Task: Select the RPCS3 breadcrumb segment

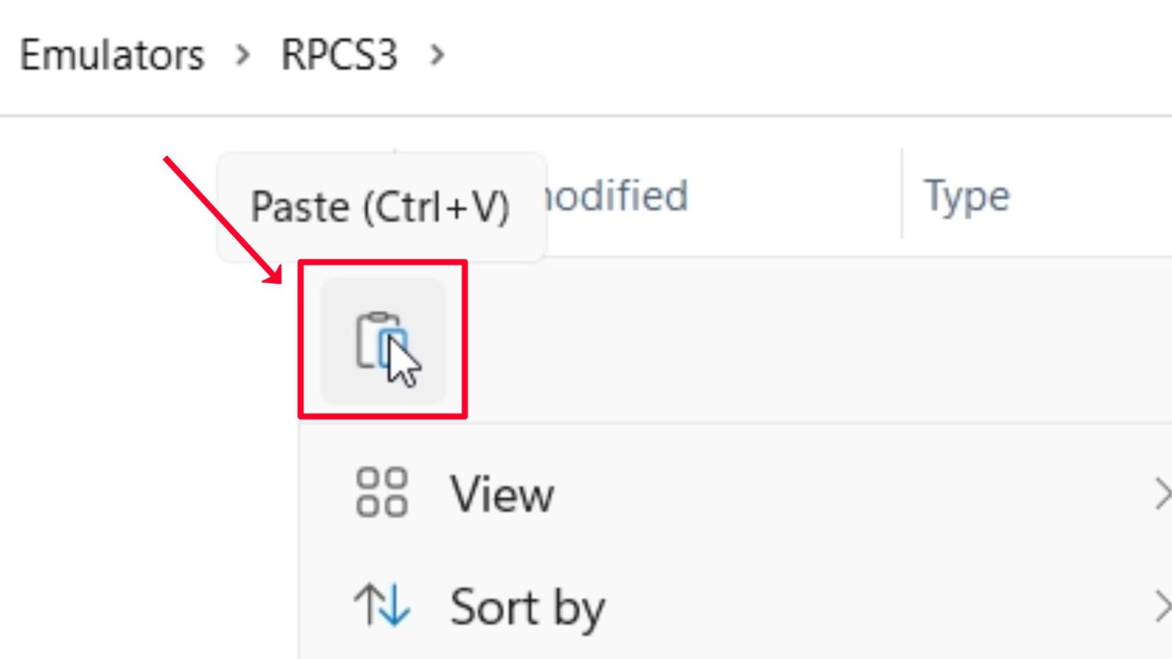Action: point(340,55)
